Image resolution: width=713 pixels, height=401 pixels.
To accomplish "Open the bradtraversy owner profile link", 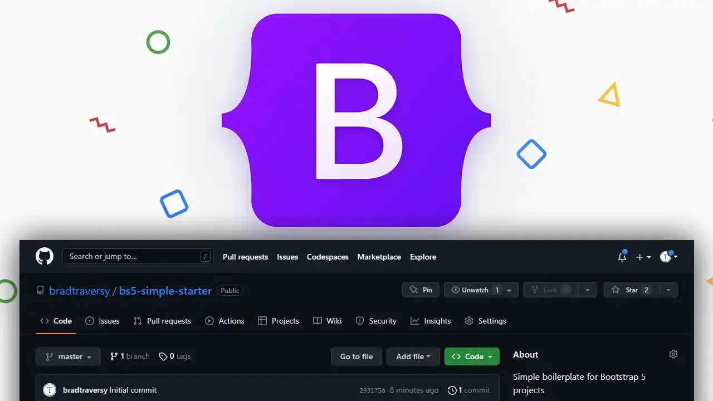I will click(x=80, y=291).
